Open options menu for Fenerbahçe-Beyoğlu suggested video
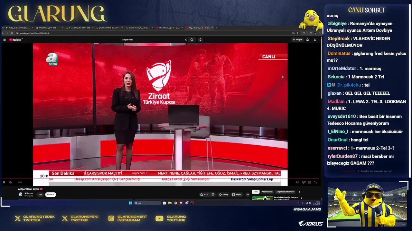The height and width of the screenshot is (231, 412). coord(302,198)
